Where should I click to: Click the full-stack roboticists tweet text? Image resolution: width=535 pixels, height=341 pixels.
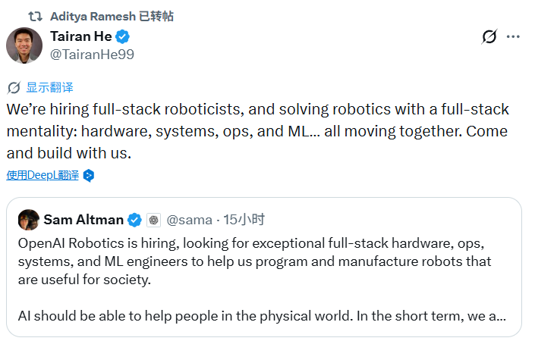point(258,131)
